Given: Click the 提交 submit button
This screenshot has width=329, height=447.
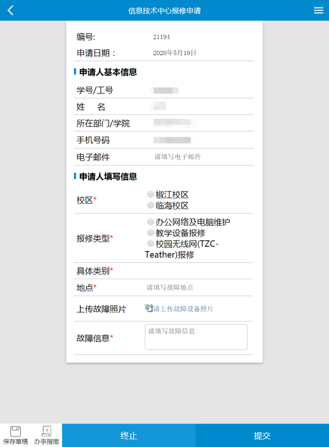Looking at the screenshot, I should [262, 436].
